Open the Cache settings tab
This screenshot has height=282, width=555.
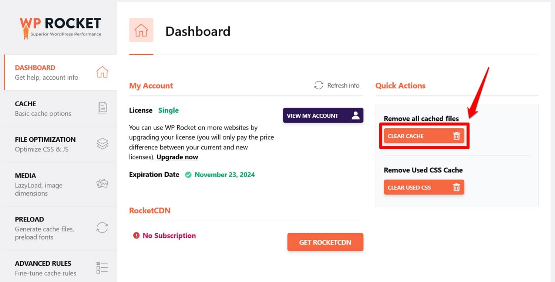click(43, 108)
